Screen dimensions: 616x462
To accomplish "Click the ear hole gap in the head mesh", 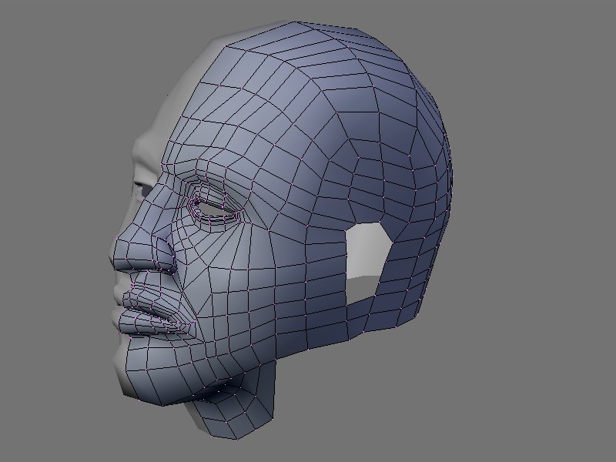I will tap(368, 263).
